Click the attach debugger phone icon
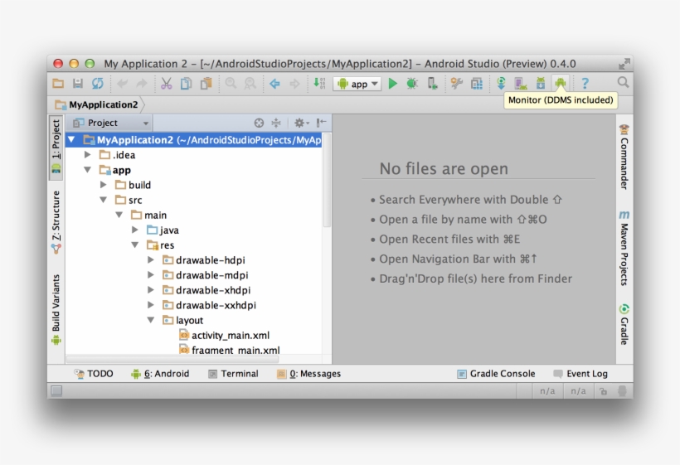The height and width of the screenshot is (465, 680). click(432, 83)
